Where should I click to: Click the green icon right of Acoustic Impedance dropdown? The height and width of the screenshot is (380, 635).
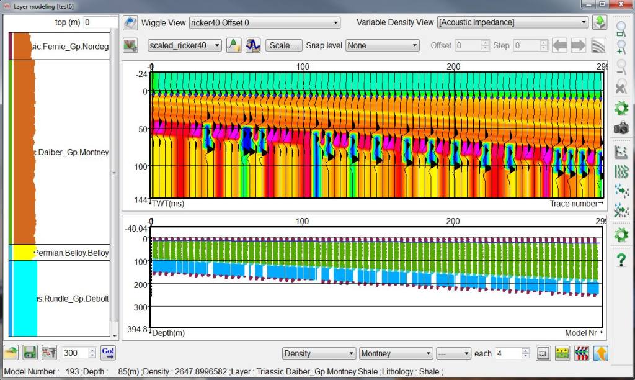tap(599, 23)
